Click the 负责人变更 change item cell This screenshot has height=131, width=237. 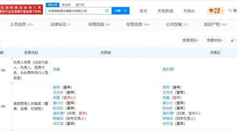[x=31, y=70]
